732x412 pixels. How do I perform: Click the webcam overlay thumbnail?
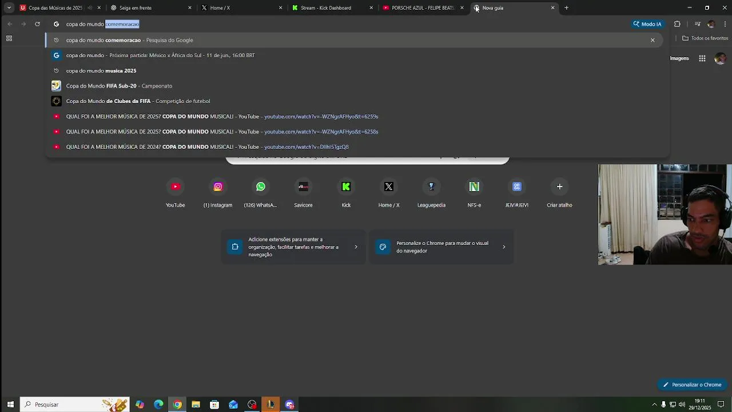[665, 215]
